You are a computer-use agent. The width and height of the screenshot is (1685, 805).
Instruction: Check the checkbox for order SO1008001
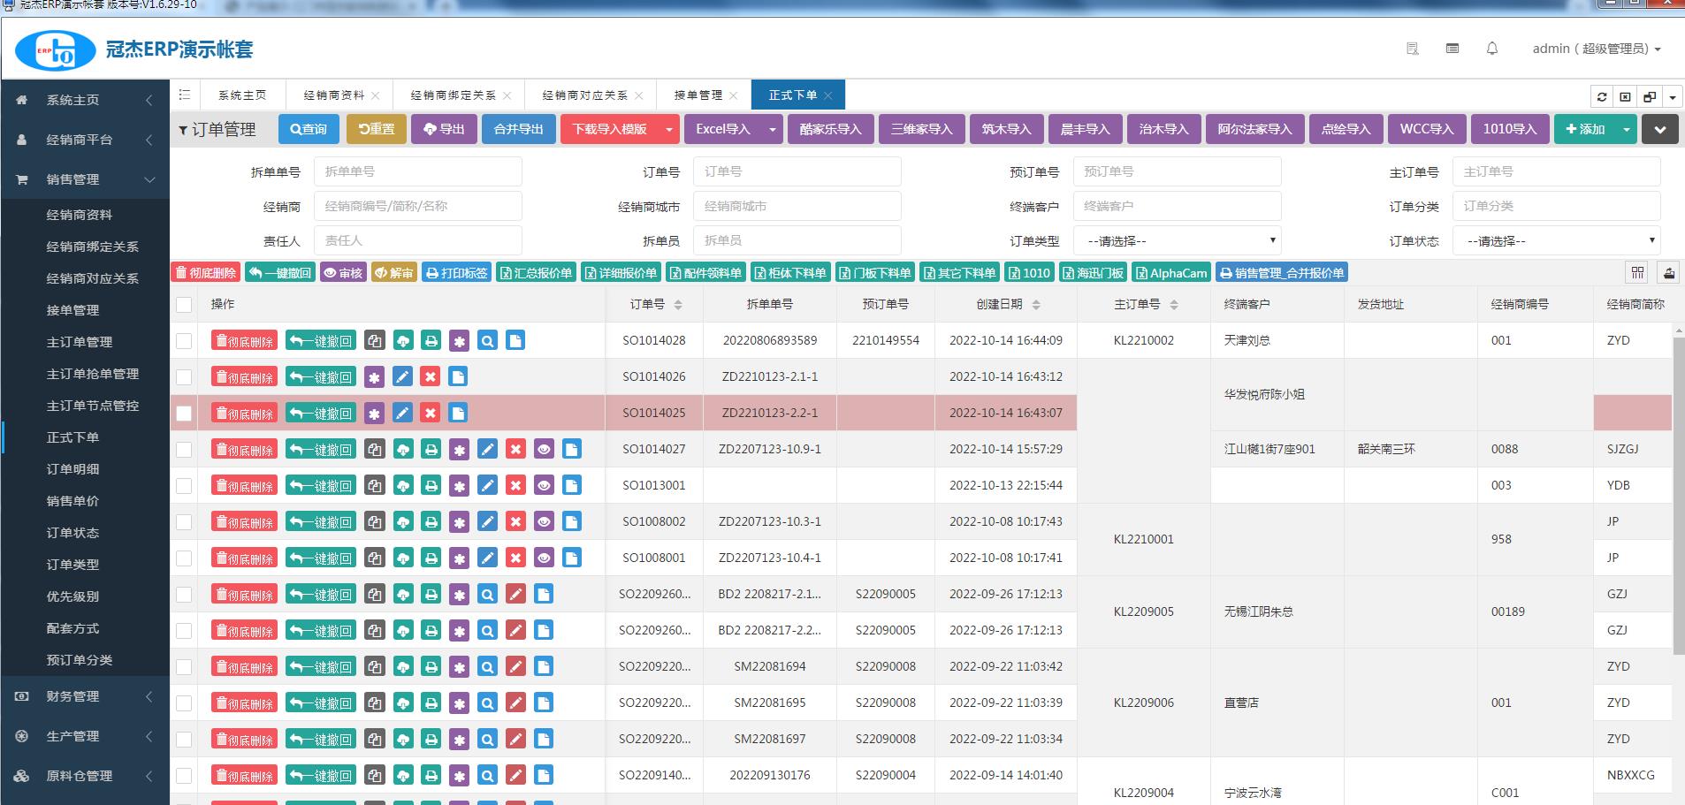coord(184,558)
